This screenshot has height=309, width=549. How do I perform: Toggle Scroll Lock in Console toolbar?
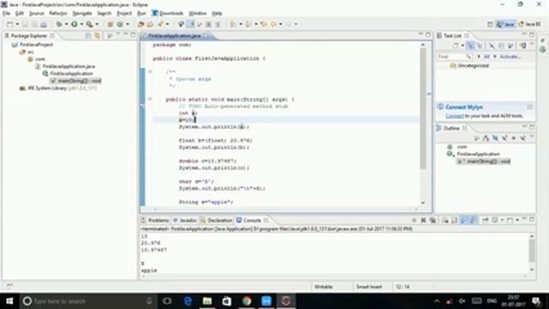point(455,221)
